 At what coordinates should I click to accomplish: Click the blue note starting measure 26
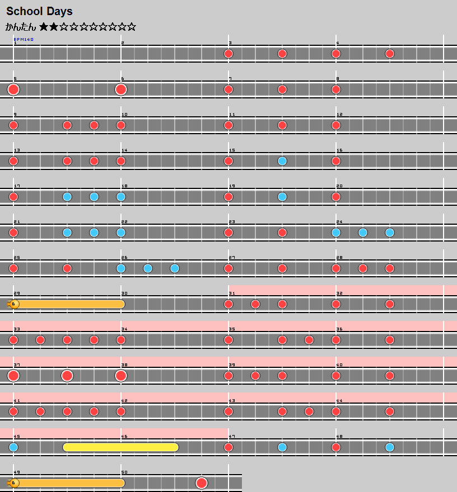click(x=121, y=268)
